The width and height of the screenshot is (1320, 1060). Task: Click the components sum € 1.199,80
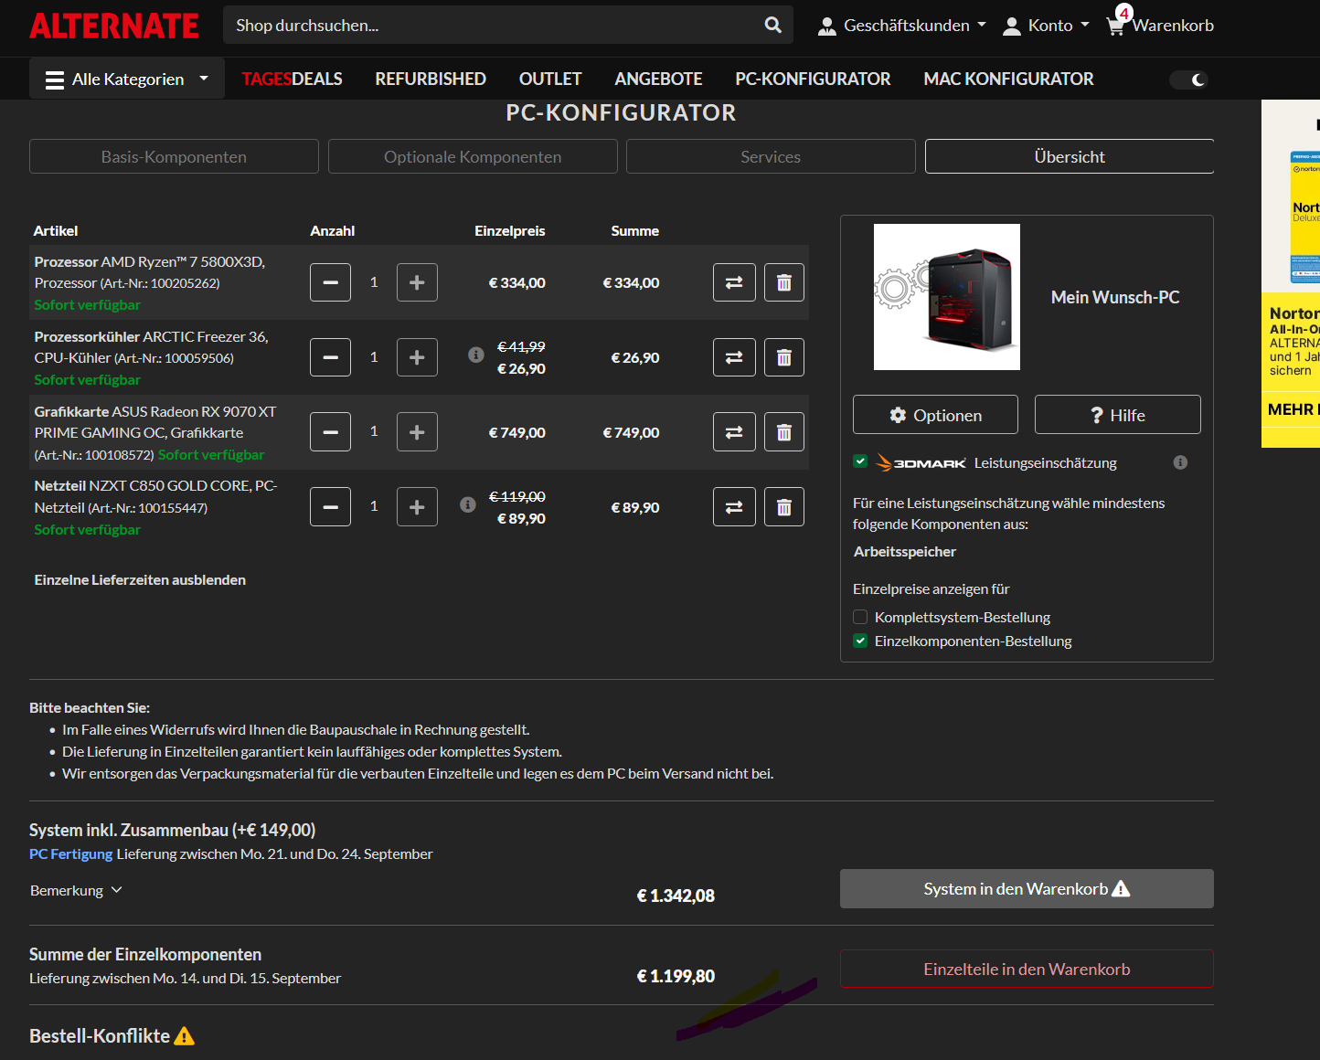(676, 976)
